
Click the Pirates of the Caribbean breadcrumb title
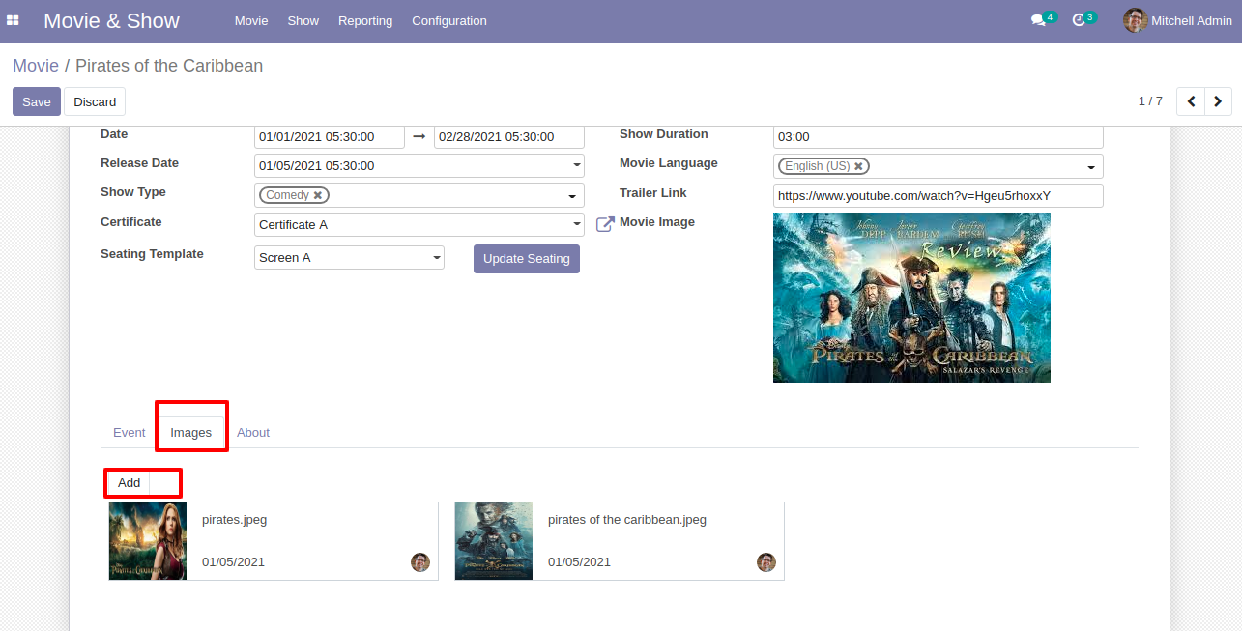pos(169,66)
